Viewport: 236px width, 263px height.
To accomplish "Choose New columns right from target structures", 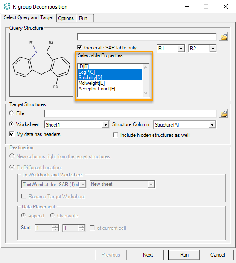I will [x=12, y=156].
